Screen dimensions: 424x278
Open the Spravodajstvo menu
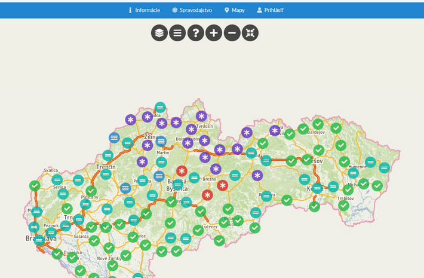192,10
